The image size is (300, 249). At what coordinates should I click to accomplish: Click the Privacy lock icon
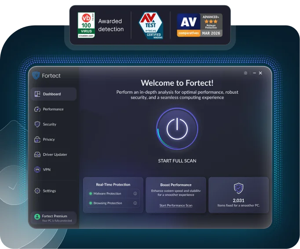[37, 139]
